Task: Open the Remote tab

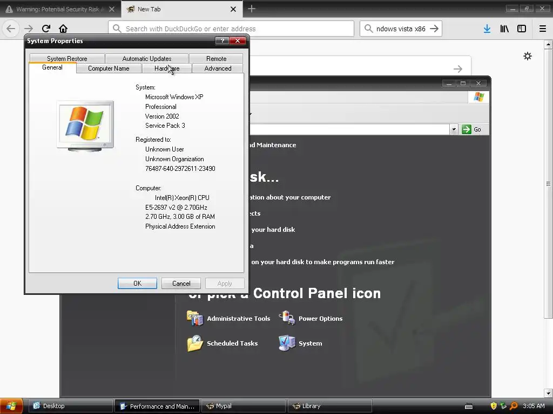Action: coord(216,58)
